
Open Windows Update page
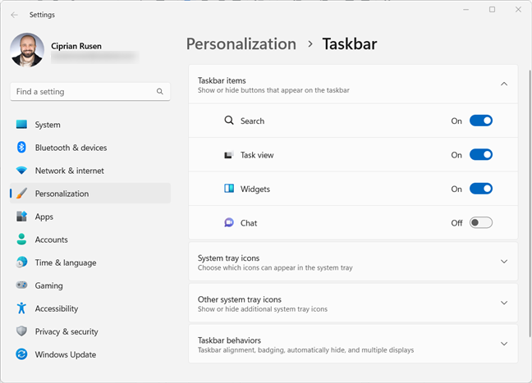click(90, 354)
